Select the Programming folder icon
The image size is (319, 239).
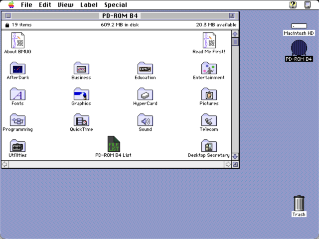tap(18, 120)
